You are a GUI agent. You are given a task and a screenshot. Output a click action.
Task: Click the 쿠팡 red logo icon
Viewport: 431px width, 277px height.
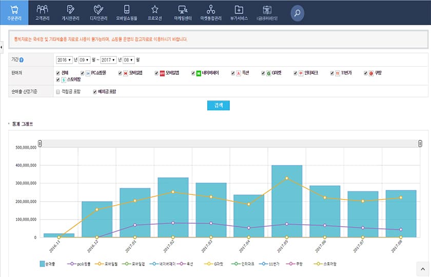[371, 73]
